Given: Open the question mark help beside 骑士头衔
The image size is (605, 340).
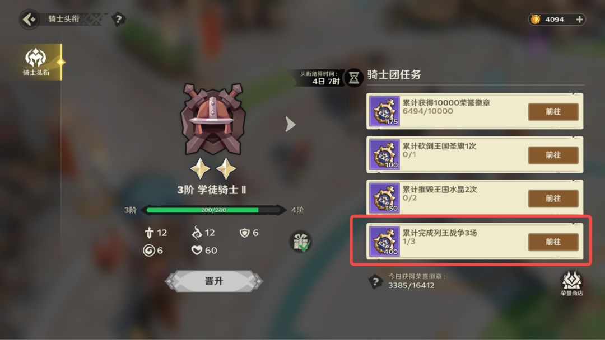Looking at the screenshot, I should pyautogui.click(x=118, y=19).
